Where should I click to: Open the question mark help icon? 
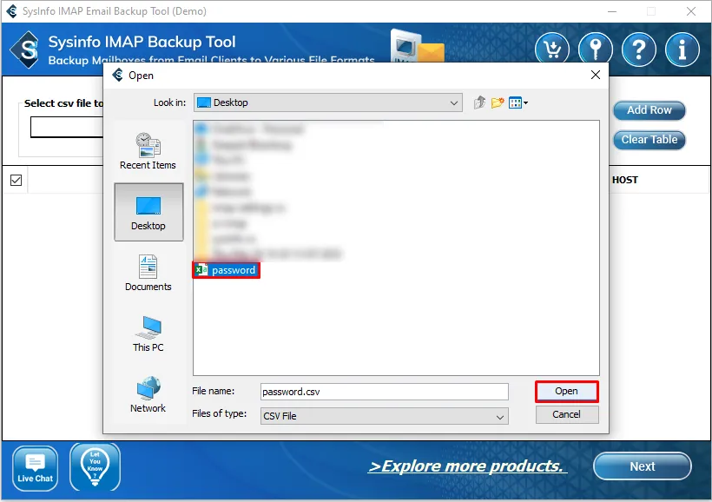point(639,50)
